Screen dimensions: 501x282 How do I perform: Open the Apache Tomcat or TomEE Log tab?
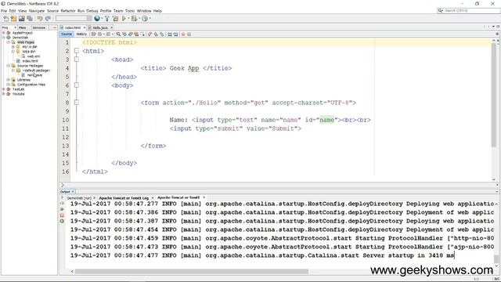coord(124,198)
